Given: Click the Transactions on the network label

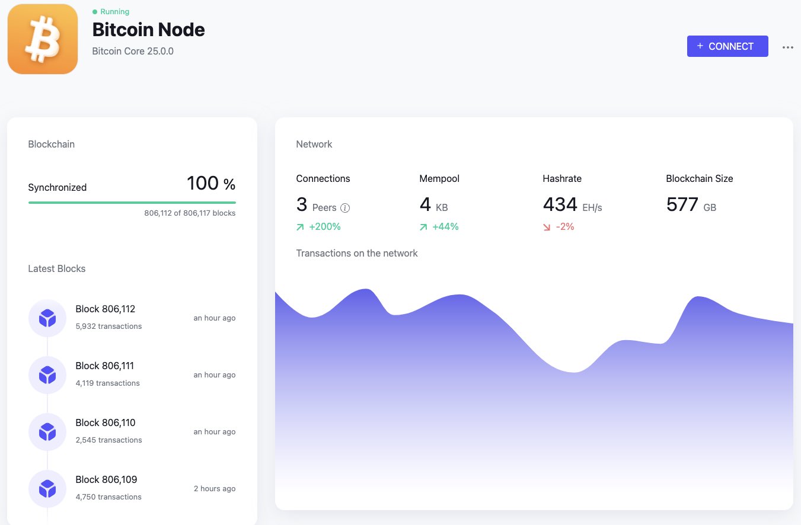Looking at the screenshot, I should coord(357,253).
